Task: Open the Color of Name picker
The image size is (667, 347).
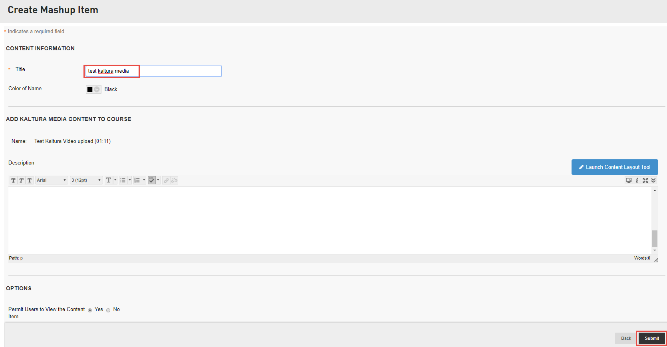Action: pos(93,89)
